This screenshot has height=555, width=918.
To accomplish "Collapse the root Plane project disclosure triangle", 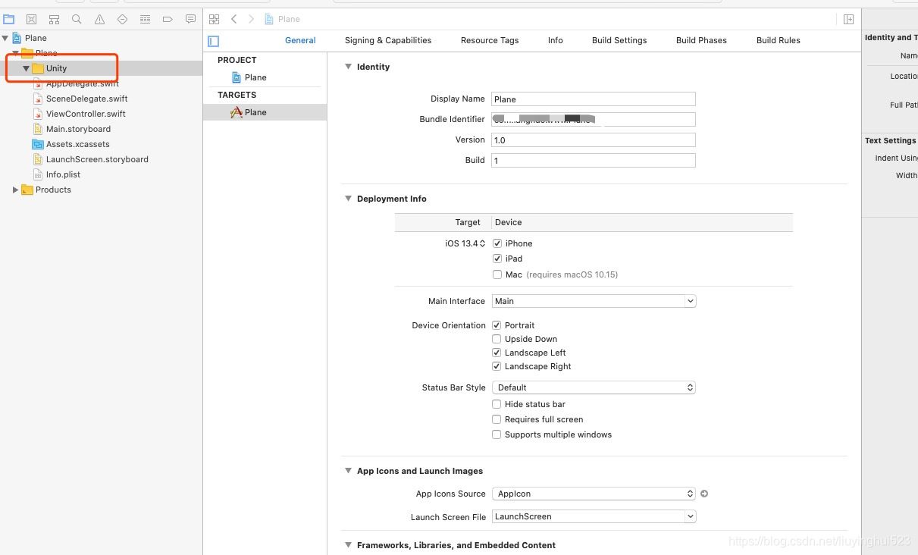I will (5, 38).
